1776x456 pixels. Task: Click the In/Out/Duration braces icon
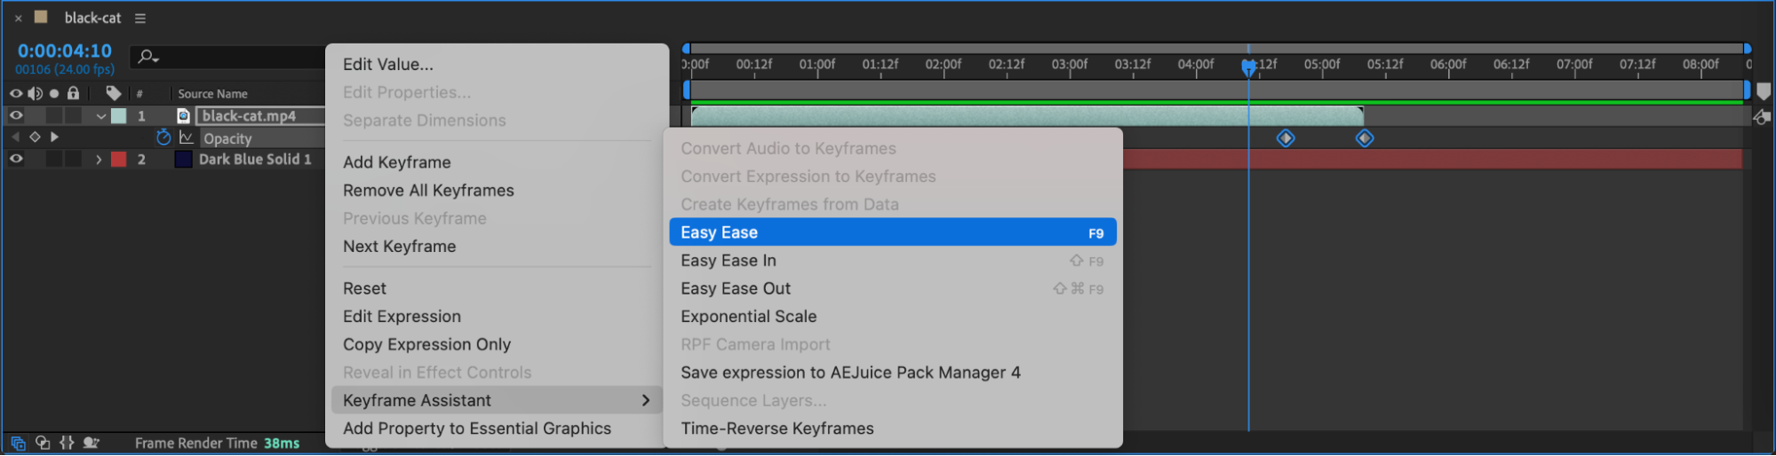67,443
